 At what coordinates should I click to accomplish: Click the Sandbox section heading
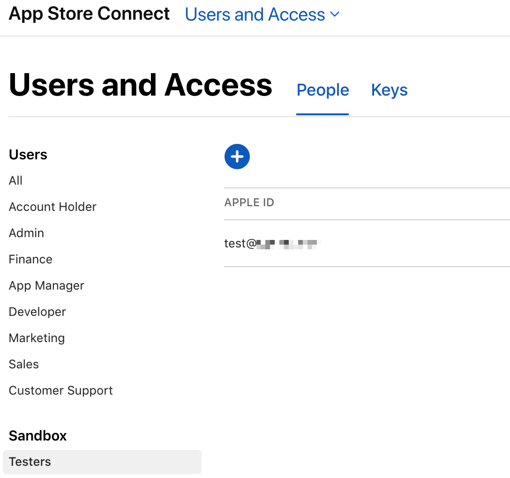tap(38, 435)
